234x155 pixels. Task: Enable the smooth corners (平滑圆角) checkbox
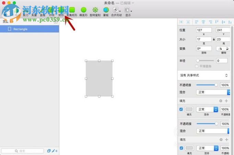tap(197, 66)
